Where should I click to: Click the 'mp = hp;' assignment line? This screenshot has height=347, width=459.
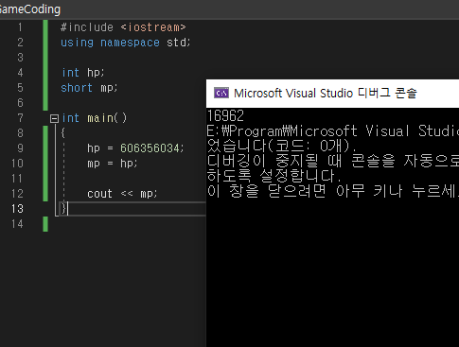point(113,164)
